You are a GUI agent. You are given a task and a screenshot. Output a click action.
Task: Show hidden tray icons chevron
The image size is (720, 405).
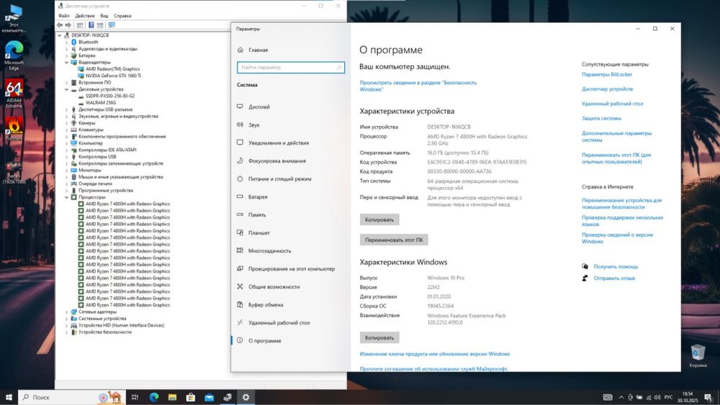click(621, 397)
